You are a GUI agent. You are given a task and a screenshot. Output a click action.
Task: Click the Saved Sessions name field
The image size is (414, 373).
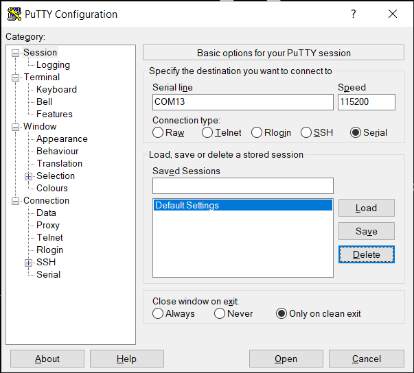coord(243,186)
